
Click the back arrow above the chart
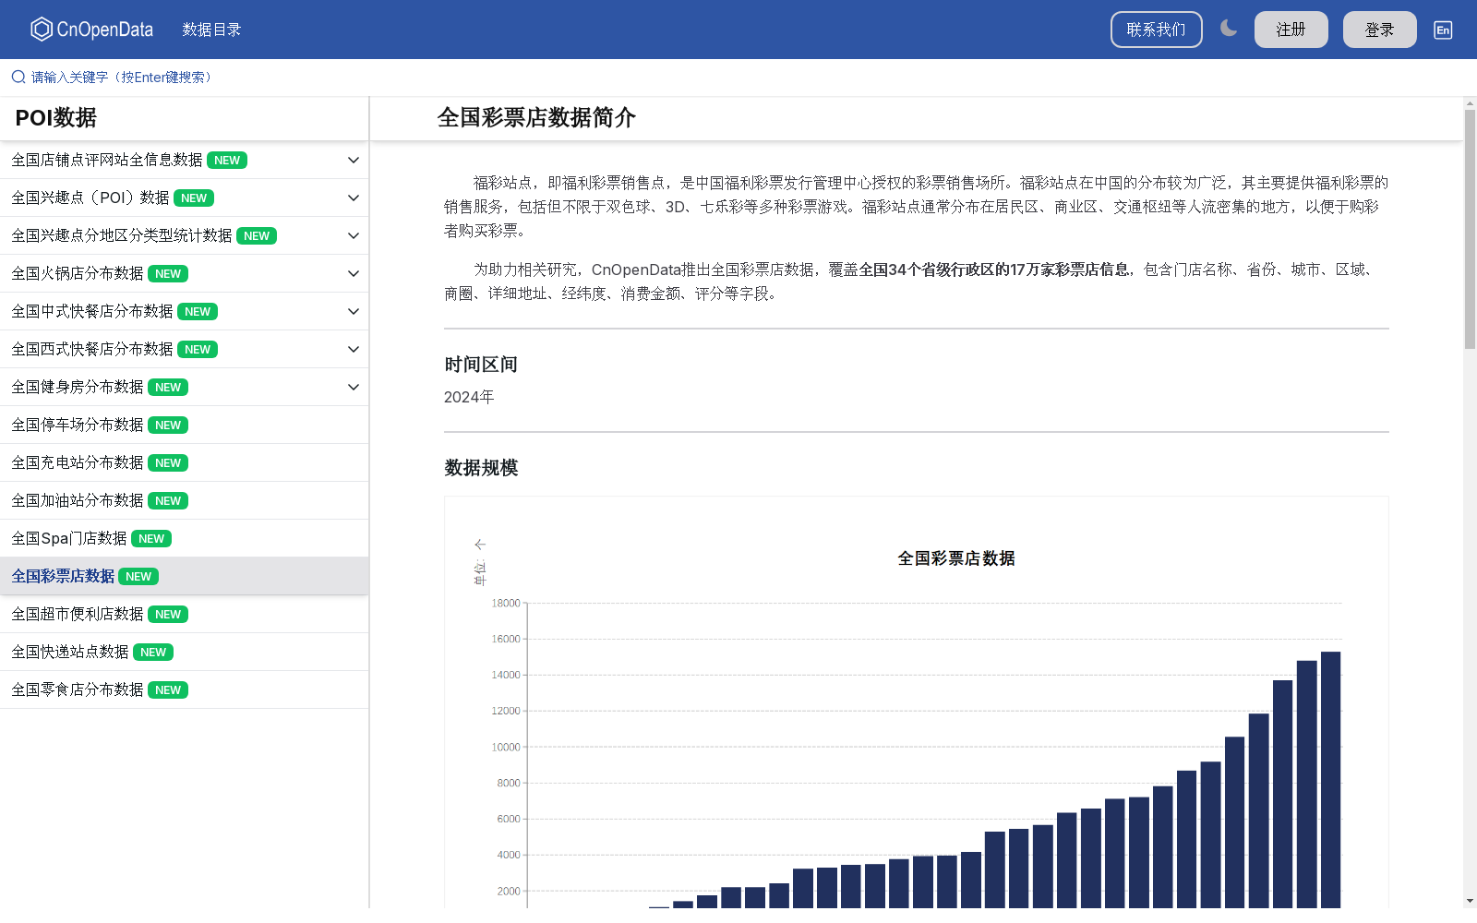pyautogui.click(x=480, y=545)
